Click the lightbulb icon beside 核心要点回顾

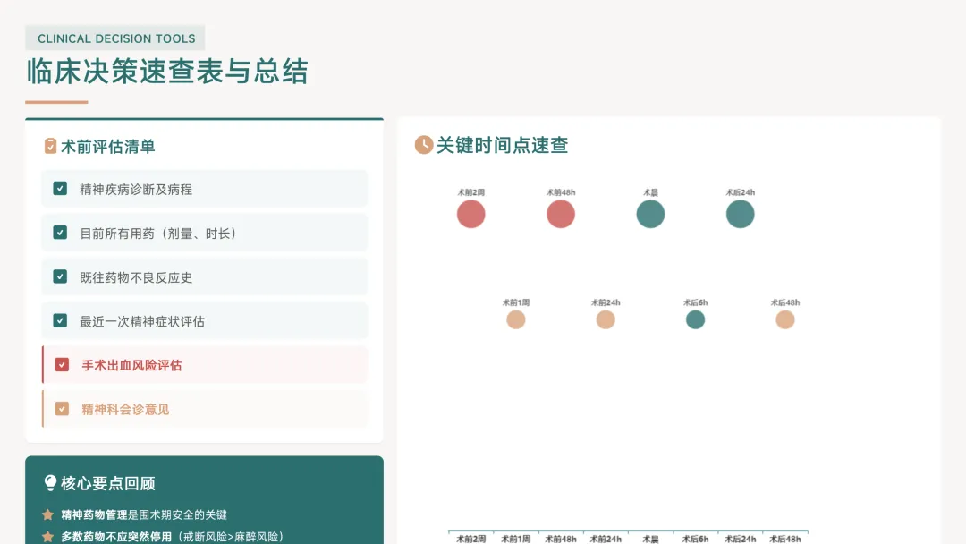point(50,483)
